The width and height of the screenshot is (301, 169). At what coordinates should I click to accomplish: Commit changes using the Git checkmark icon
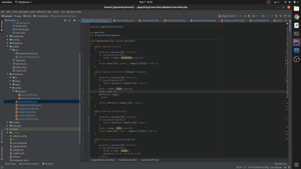[x=272, y=16]
